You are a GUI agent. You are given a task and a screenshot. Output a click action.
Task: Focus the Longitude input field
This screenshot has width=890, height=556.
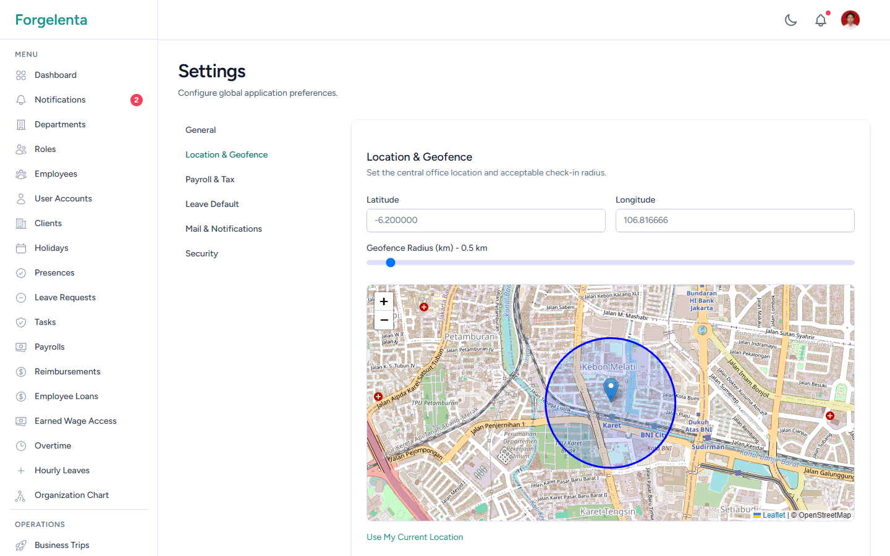(735, 221)
